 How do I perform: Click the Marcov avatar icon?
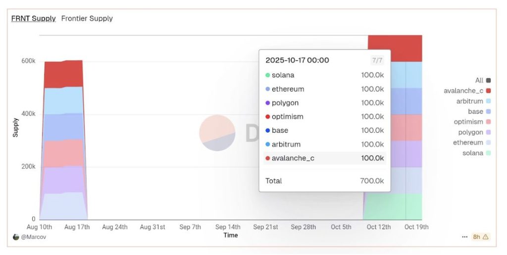16,237
